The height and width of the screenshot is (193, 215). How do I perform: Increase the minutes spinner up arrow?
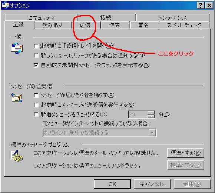(151, 113)
